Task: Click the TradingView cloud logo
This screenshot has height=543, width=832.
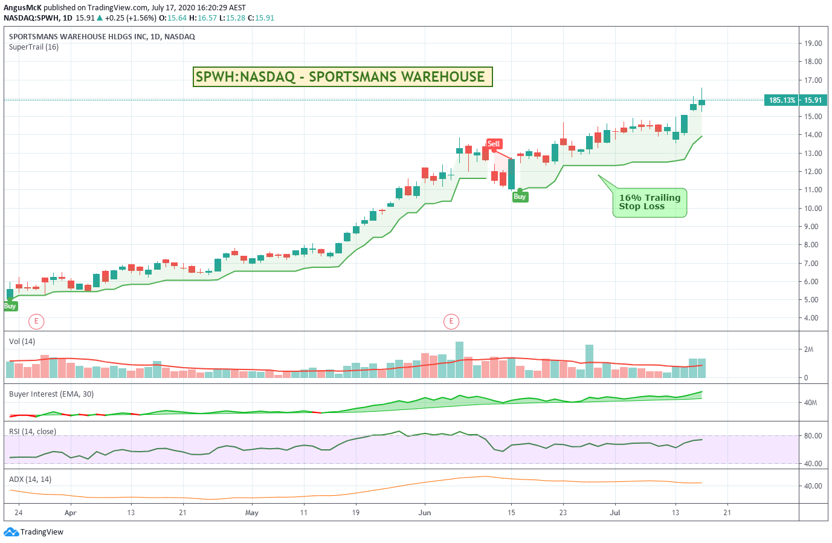Action: click(11, 532)
